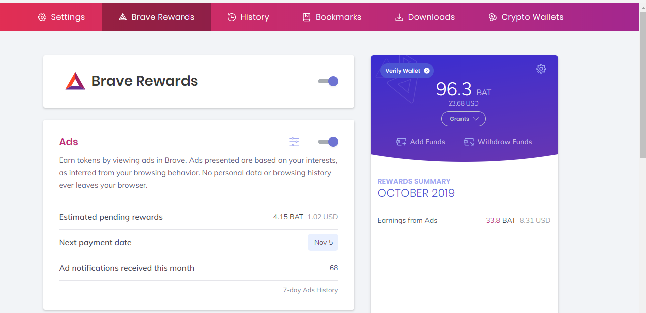Click the Ads section heading

tap(69, 142)
